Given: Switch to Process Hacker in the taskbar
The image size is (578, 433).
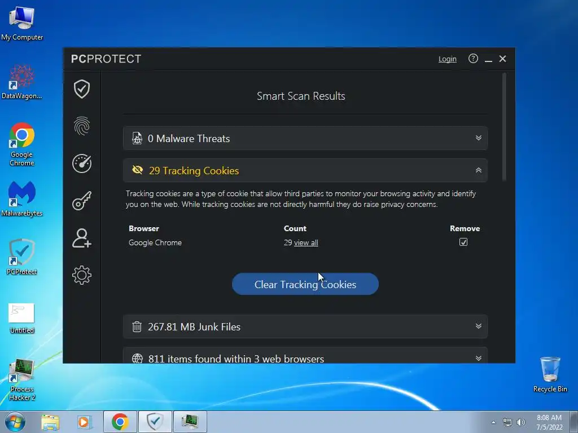Looking at the screenshot, I should pyautogui.click(x=190, y=422).
